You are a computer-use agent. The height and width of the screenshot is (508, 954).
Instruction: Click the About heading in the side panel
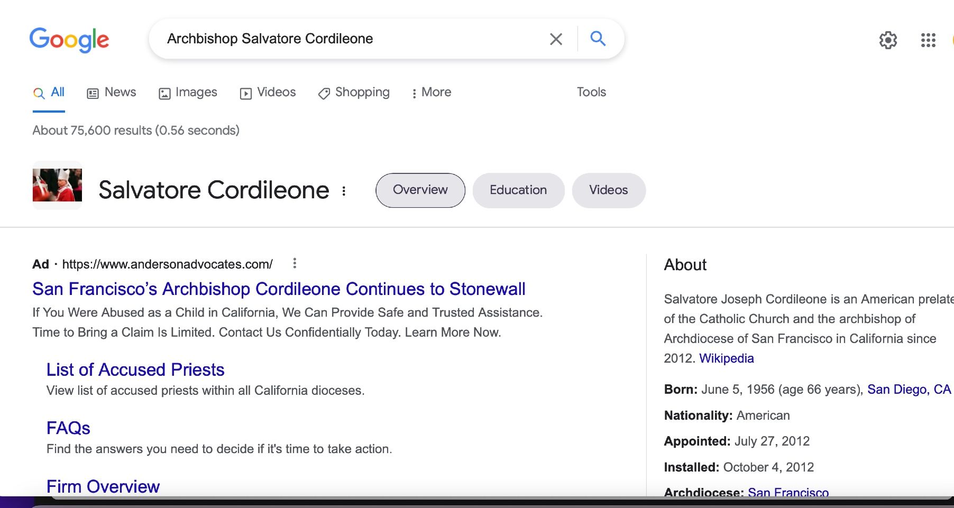[685, 265]
